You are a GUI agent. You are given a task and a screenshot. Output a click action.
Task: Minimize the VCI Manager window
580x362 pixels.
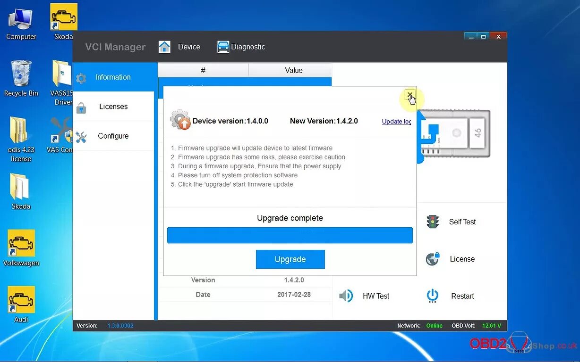pos(470,36)
